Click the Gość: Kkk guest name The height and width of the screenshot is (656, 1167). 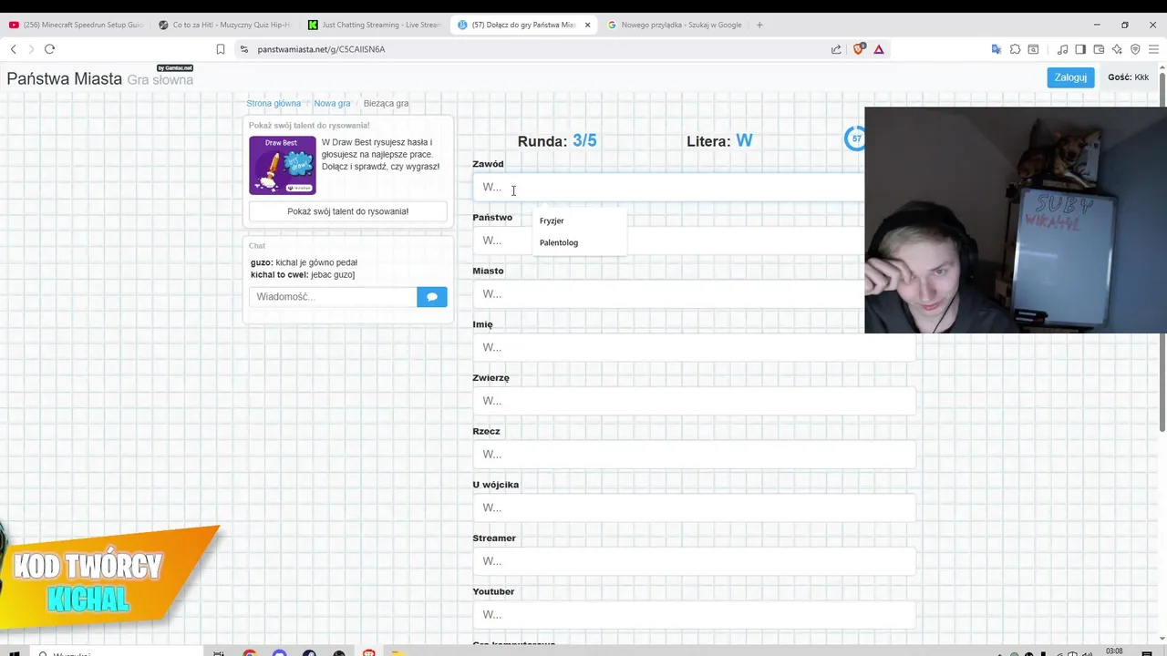pyautogui.click(x=1128, y=77)
